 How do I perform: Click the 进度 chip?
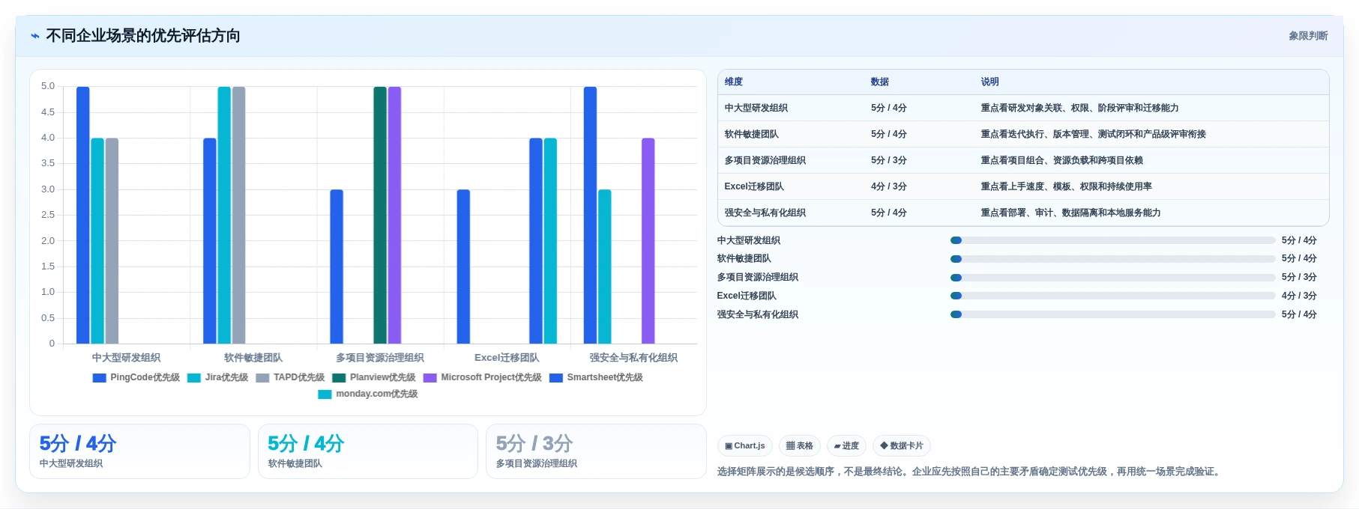point(847,446)
